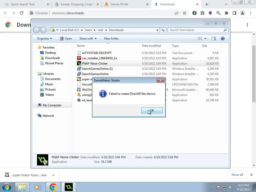
Task: Open a new Chrome tab
Action: pos(207,4)
